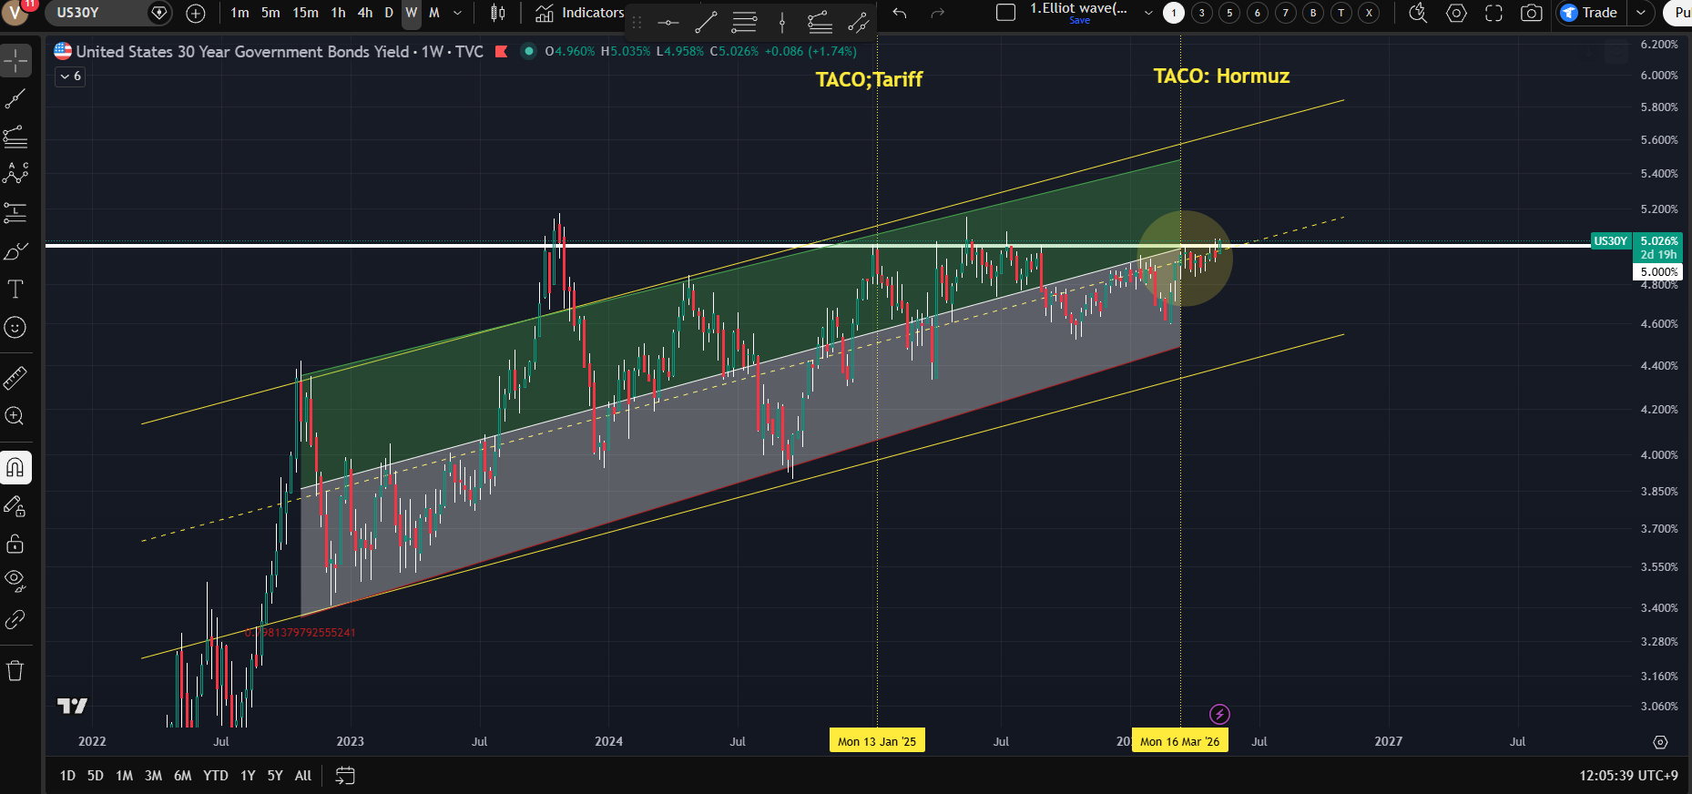Viewport: 1692px width, 794px height.
Task: Toggle lock all drawings
Action: point(15,544)
